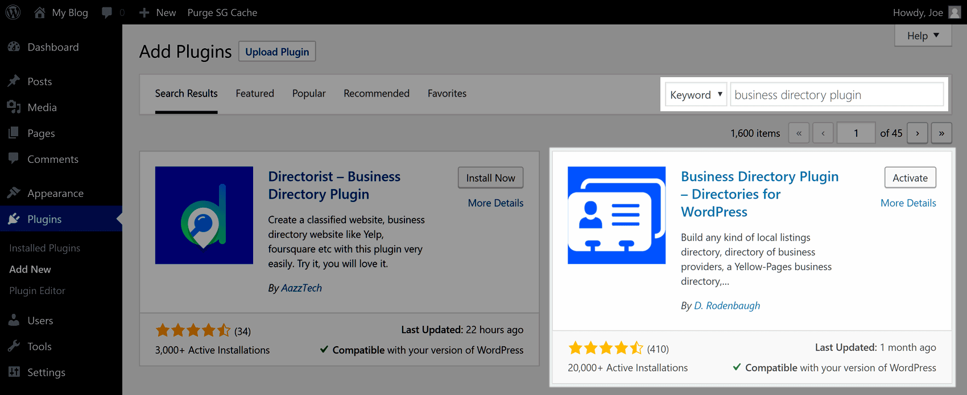Click the '1,600 items' count text
This screenshot has height=395, width=967.
pos(755,133)
